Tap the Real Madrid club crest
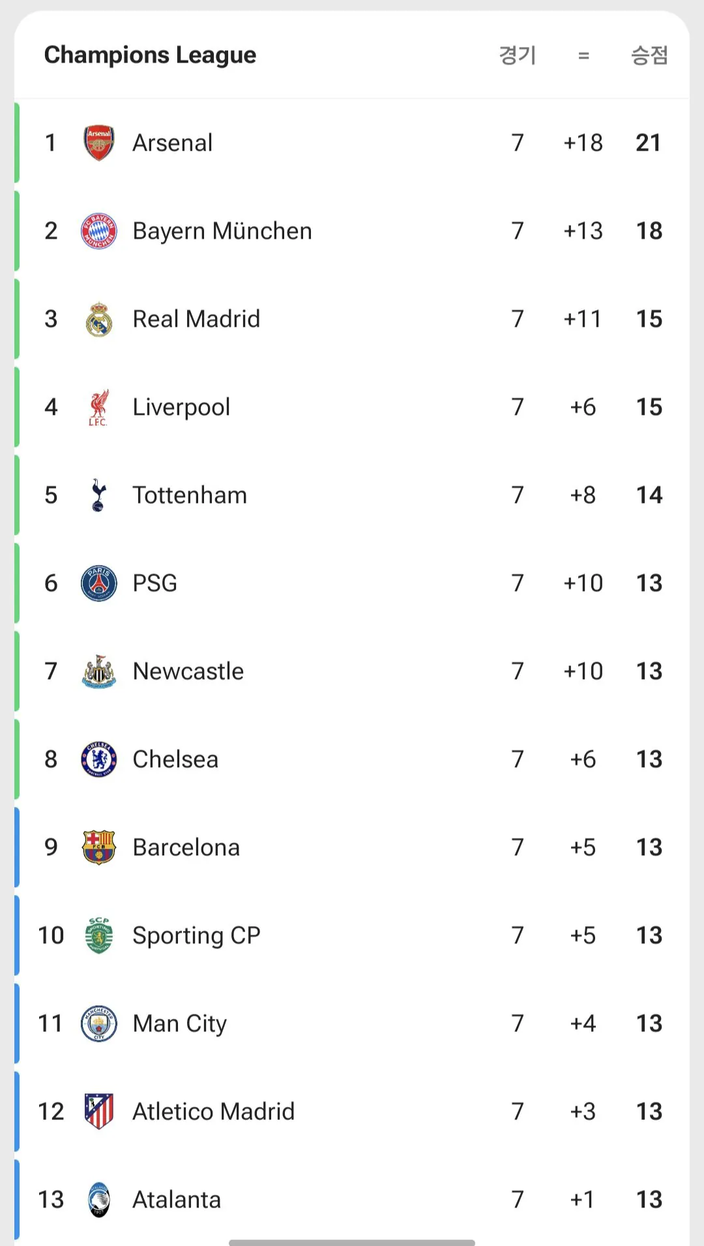The image size is (704, 1246). point(99,319)
